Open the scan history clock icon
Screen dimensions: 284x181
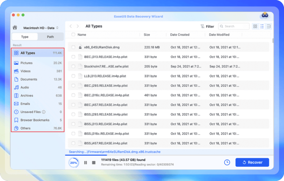pyautogui.click(x=227, y=162)
